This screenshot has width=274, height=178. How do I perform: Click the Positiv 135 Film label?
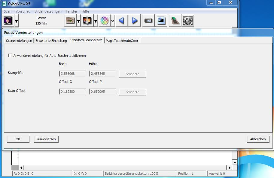click(x=41, y=21)
